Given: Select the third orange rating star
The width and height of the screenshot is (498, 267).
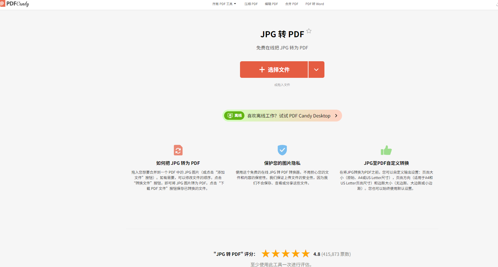Looking at the screenshot, I should tap(286, 254).
